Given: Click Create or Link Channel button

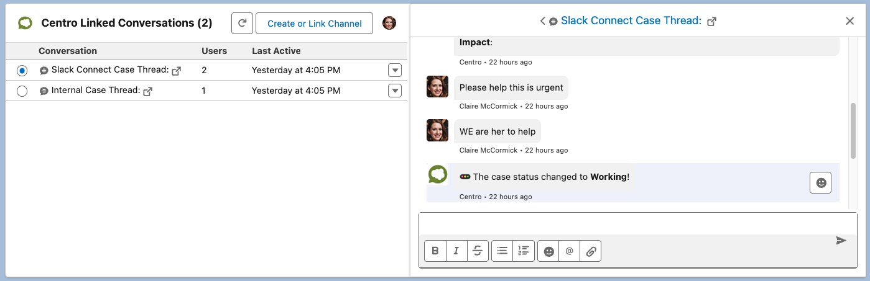Looking at the screenshot, I should point(314,23).
